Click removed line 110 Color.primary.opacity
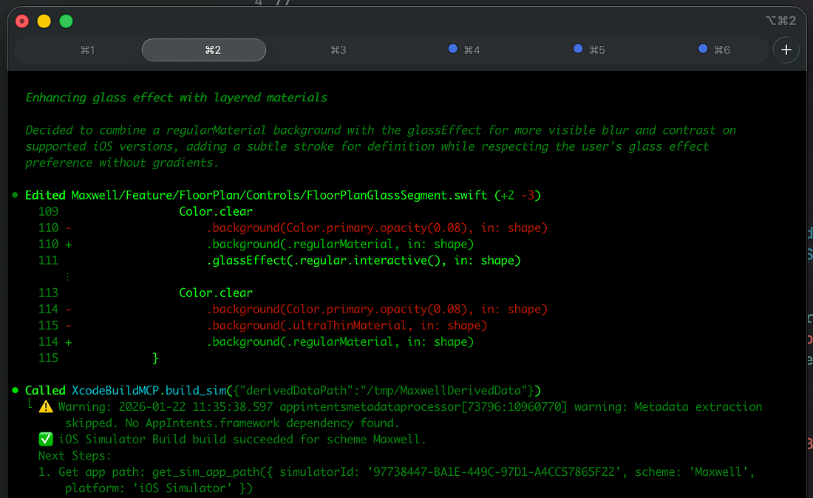This screenshot has height=498, width=813. point(378,228)
